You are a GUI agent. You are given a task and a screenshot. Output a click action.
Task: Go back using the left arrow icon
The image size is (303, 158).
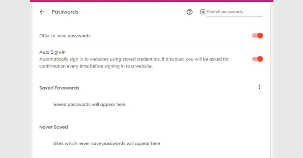(42, 12)
